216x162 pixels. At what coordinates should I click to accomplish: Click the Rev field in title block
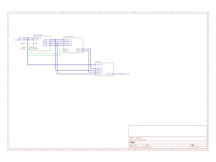pyautogui.click(x=193, y=145)
